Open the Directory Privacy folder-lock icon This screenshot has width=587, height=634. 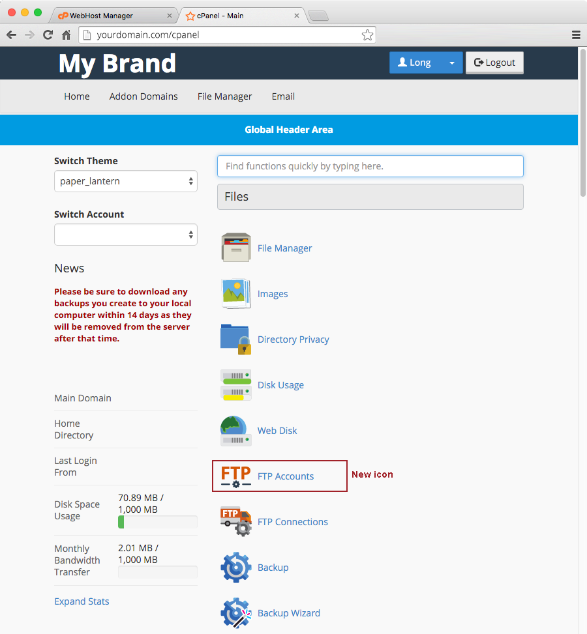(235, 339)
